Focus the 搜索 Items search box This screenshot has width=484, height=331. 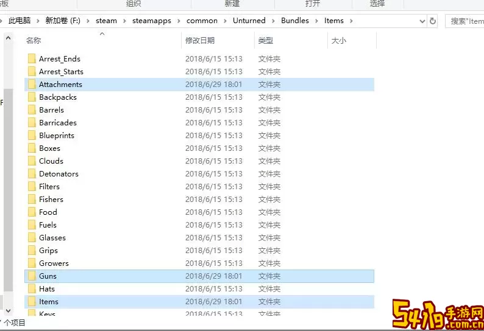pos(464,21)
